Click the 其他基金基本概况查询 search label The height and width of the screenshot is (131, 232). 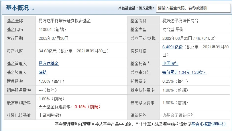click(x=136, y=8)
